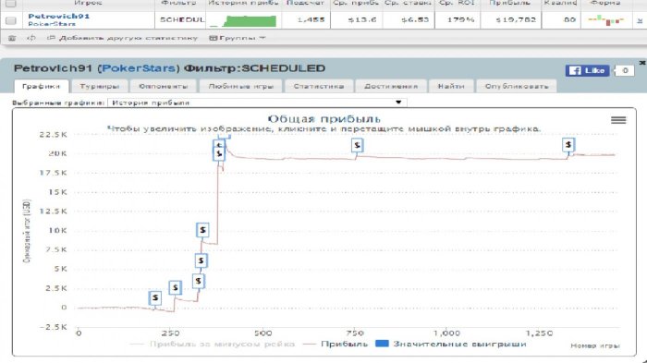Sort by the Фильтр column header
The image size is (647, 363).
(178, 3)
